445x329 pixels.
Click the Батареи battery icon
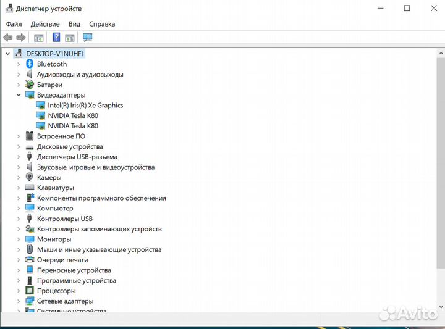[30, 85]
